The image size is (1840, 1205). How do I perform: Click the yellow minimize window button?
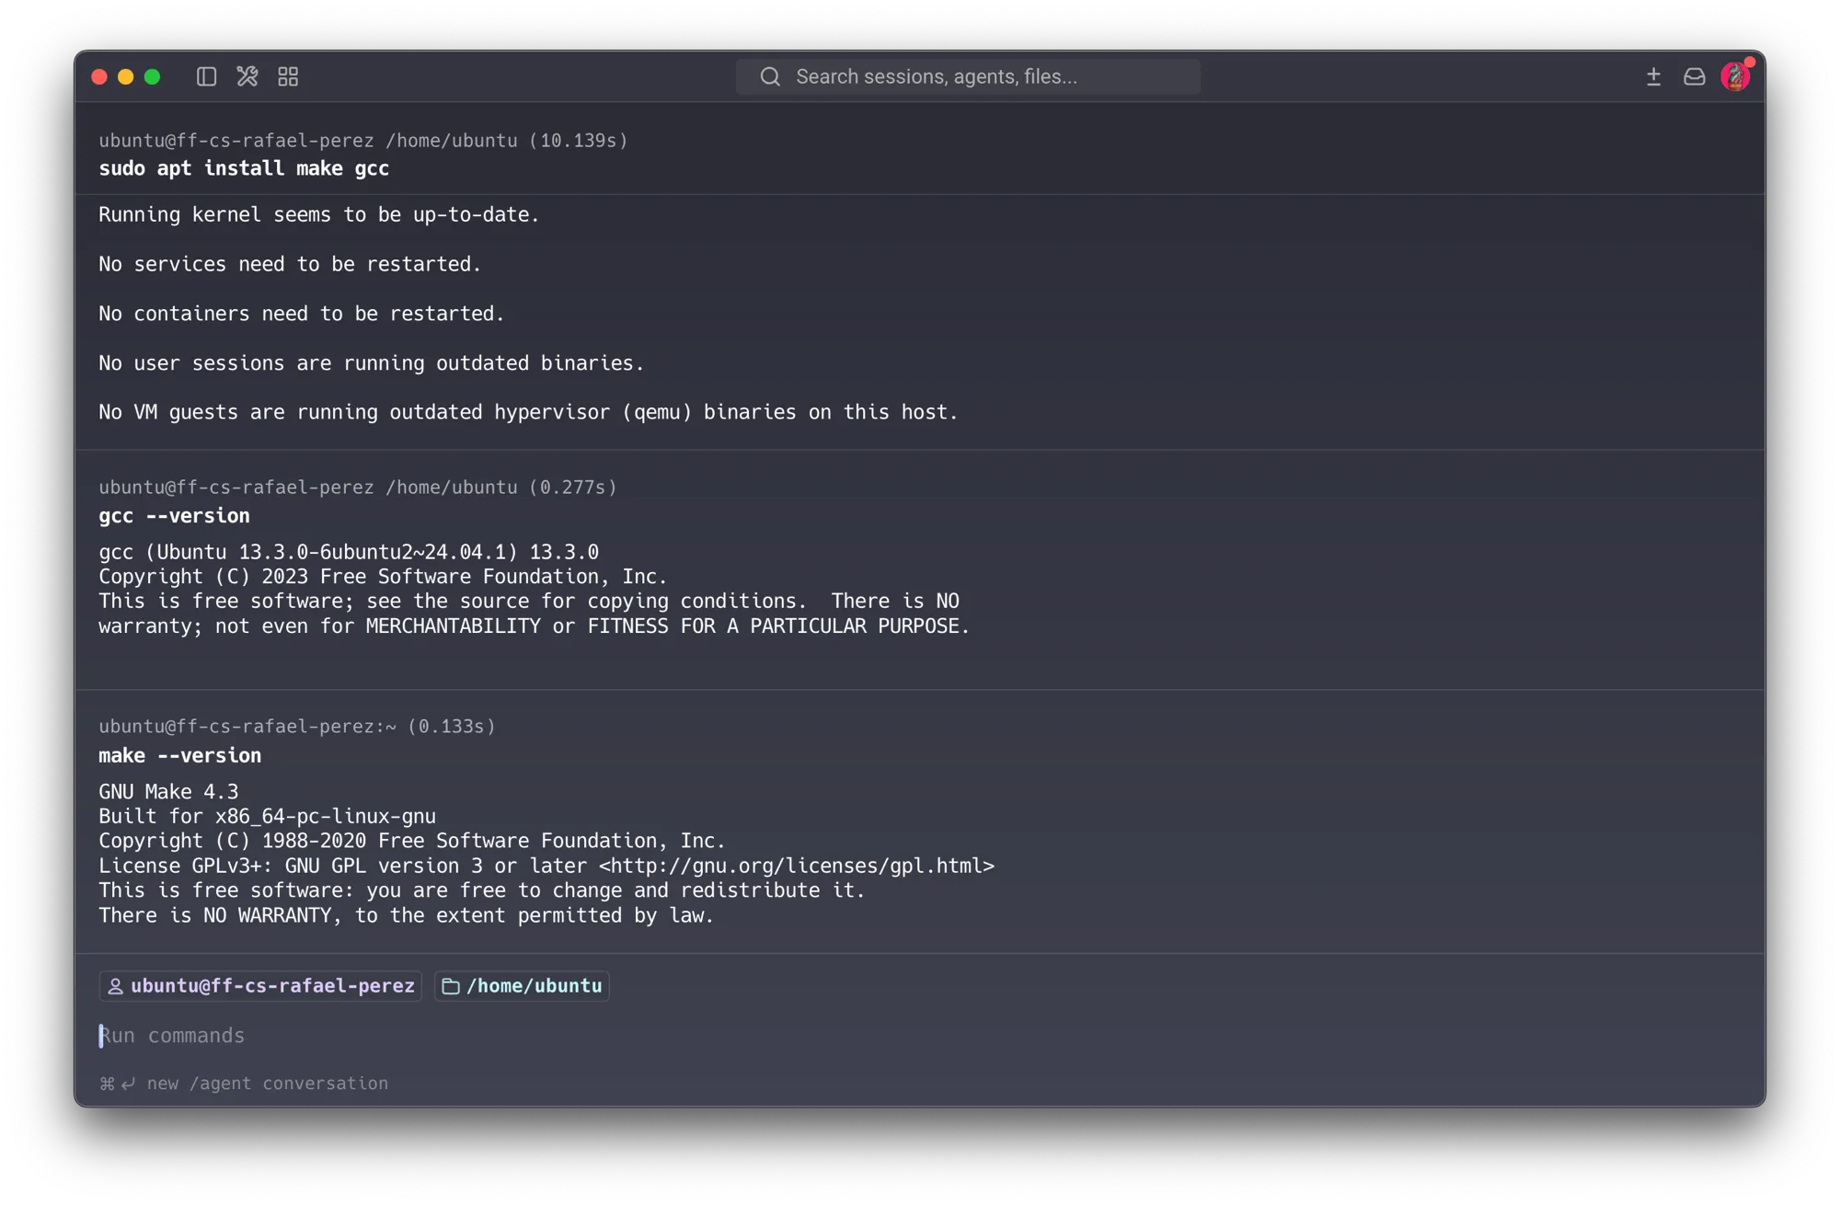pyautogui.click(x=126, y=76)
